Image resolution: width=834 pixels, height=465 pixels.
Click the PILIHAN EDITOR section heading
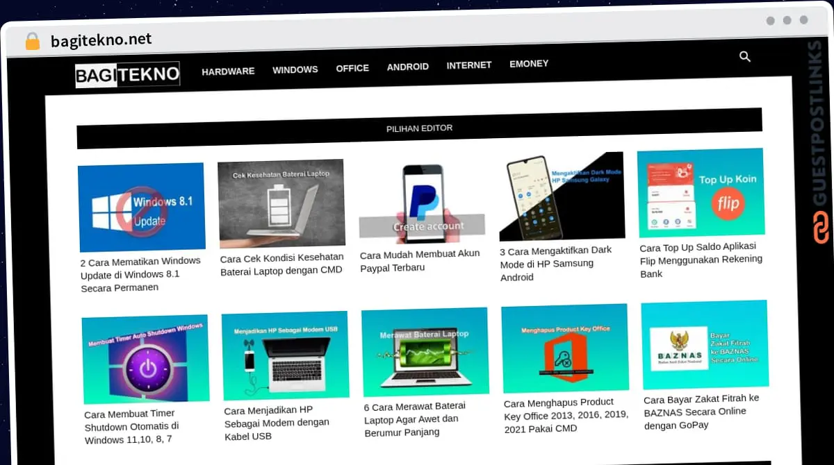click(420, 128)
